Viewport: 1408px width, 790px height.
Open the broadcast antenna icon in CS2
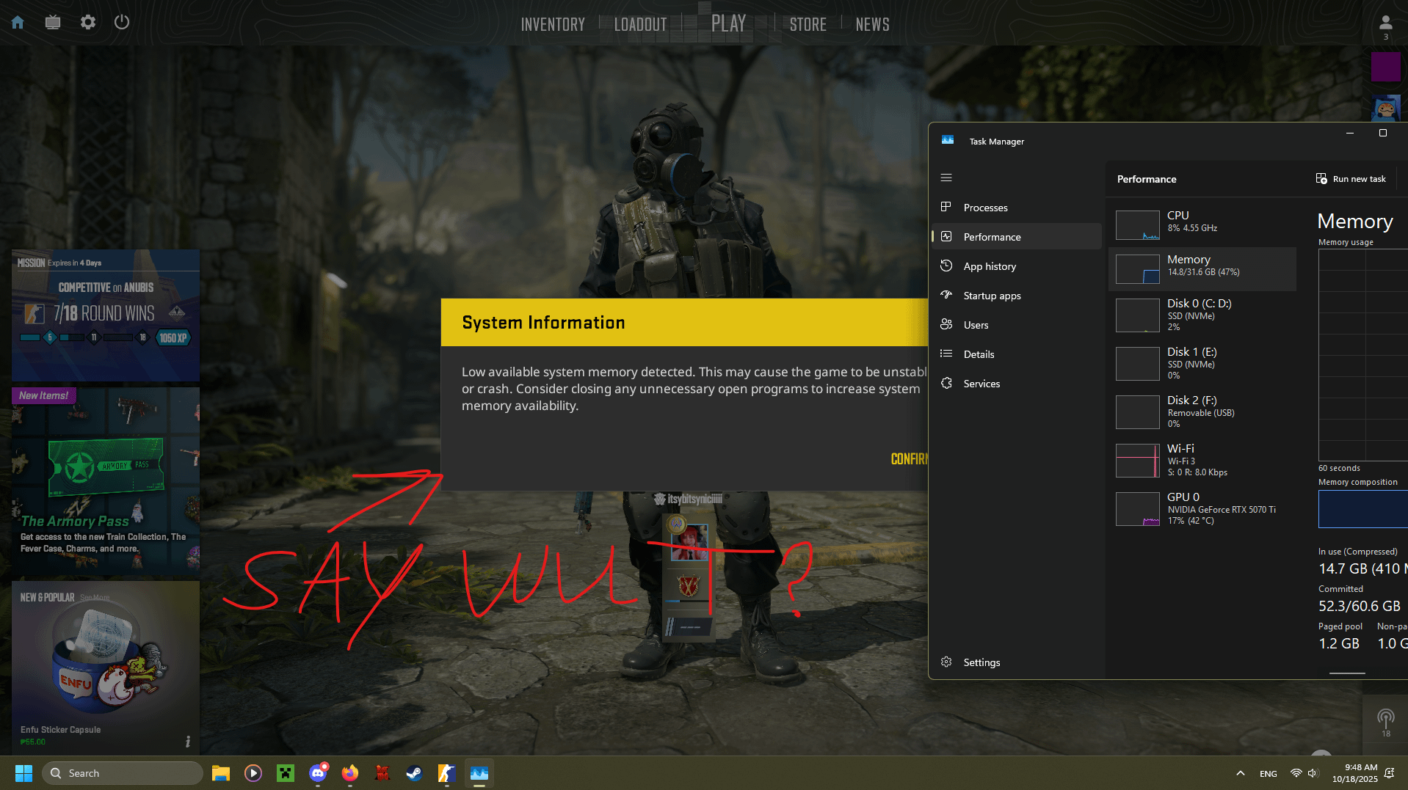click(x=1386, y=718)
